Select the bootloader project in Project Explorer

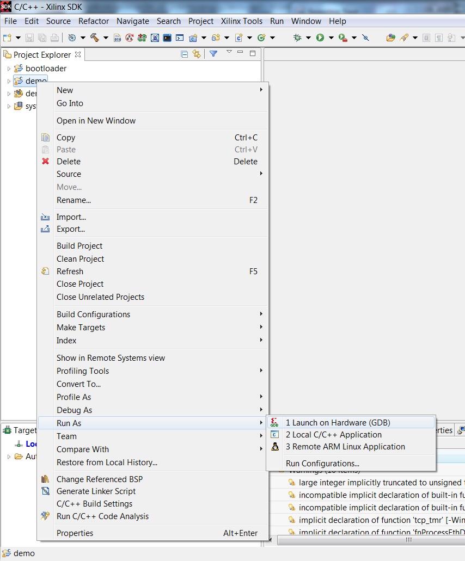click(46, 69)
